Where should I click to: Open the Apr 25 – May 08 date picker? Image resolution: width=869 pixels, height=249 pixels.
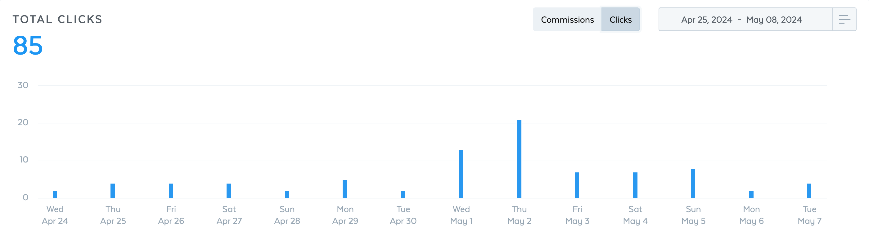[x=741, y=20]
